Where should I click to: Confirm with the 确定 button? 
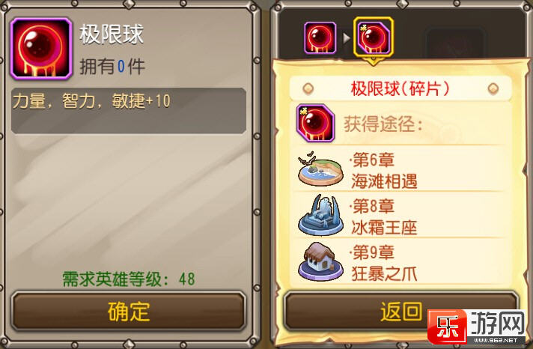tap(129, 312)
